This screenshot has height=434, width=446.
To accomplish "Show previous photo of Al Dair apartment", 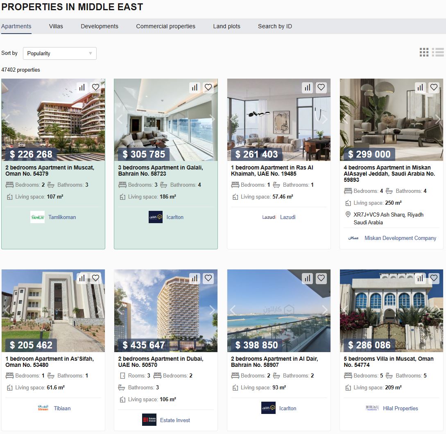I will coord(233,310).
